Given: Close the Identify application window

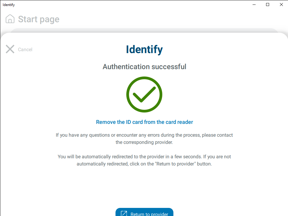Looking at the screenshot, I should [x=281, y=4].
